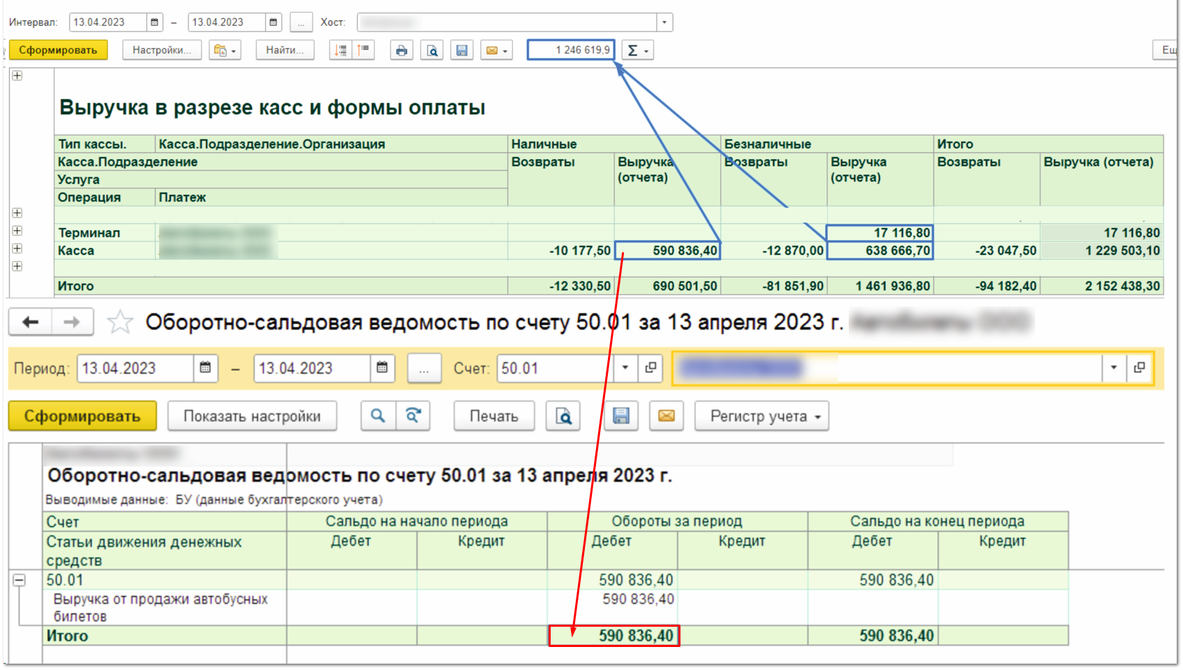Send lower report by email envelope icon
1183x670 pixels.
[x=666, y=416]
